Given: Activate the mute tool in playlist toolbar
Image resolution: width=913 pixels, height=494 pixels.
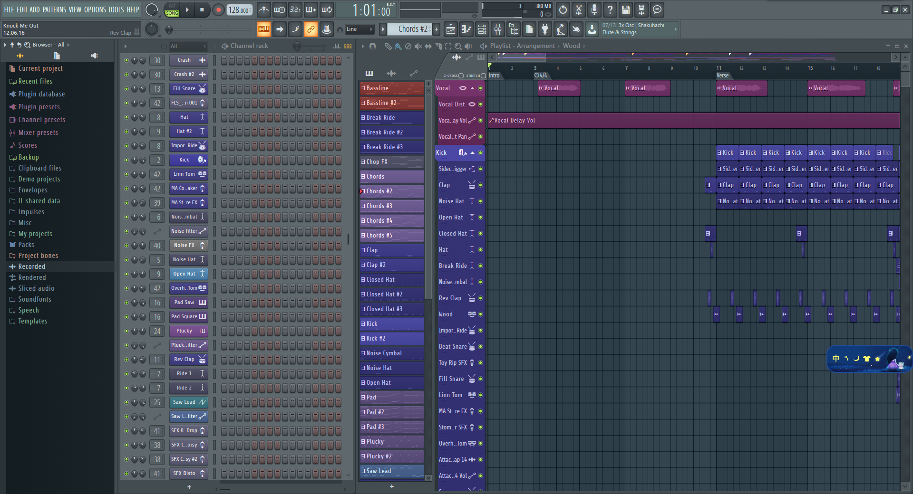Looking at the screenshot, I should pos(418,46).
